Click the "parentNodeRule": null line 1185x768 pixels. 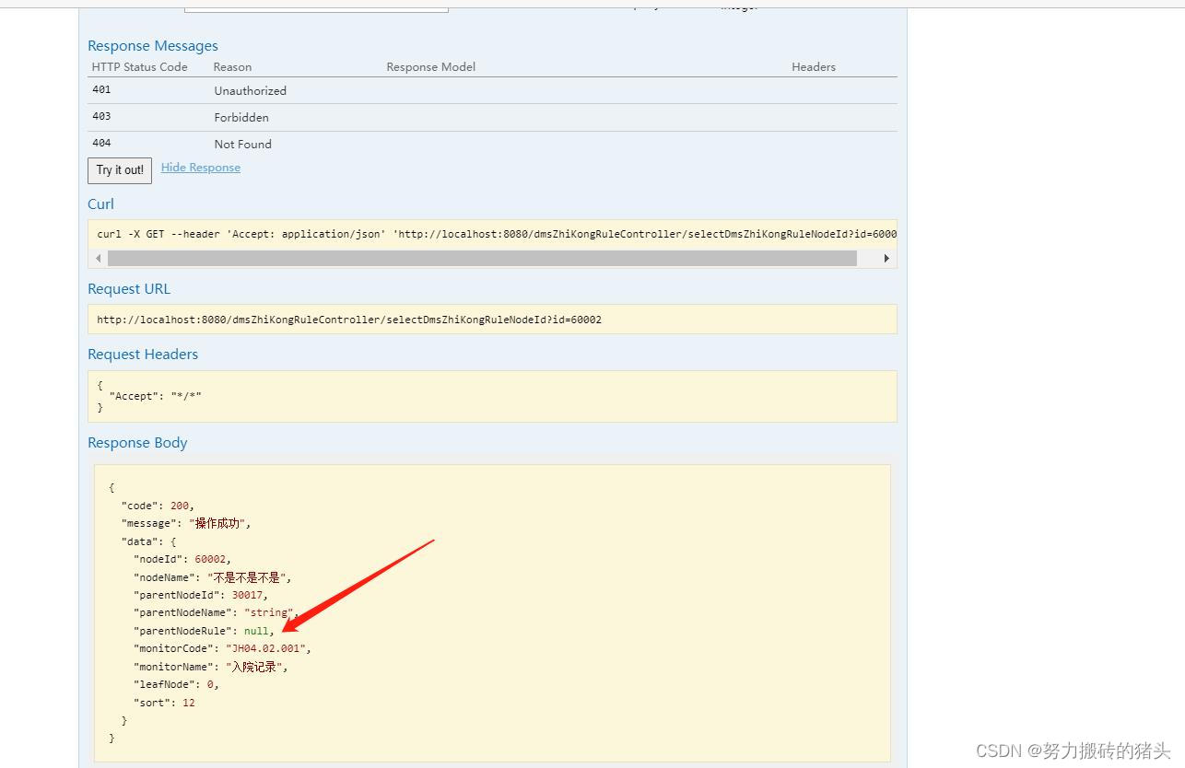[x=205, y=631]
